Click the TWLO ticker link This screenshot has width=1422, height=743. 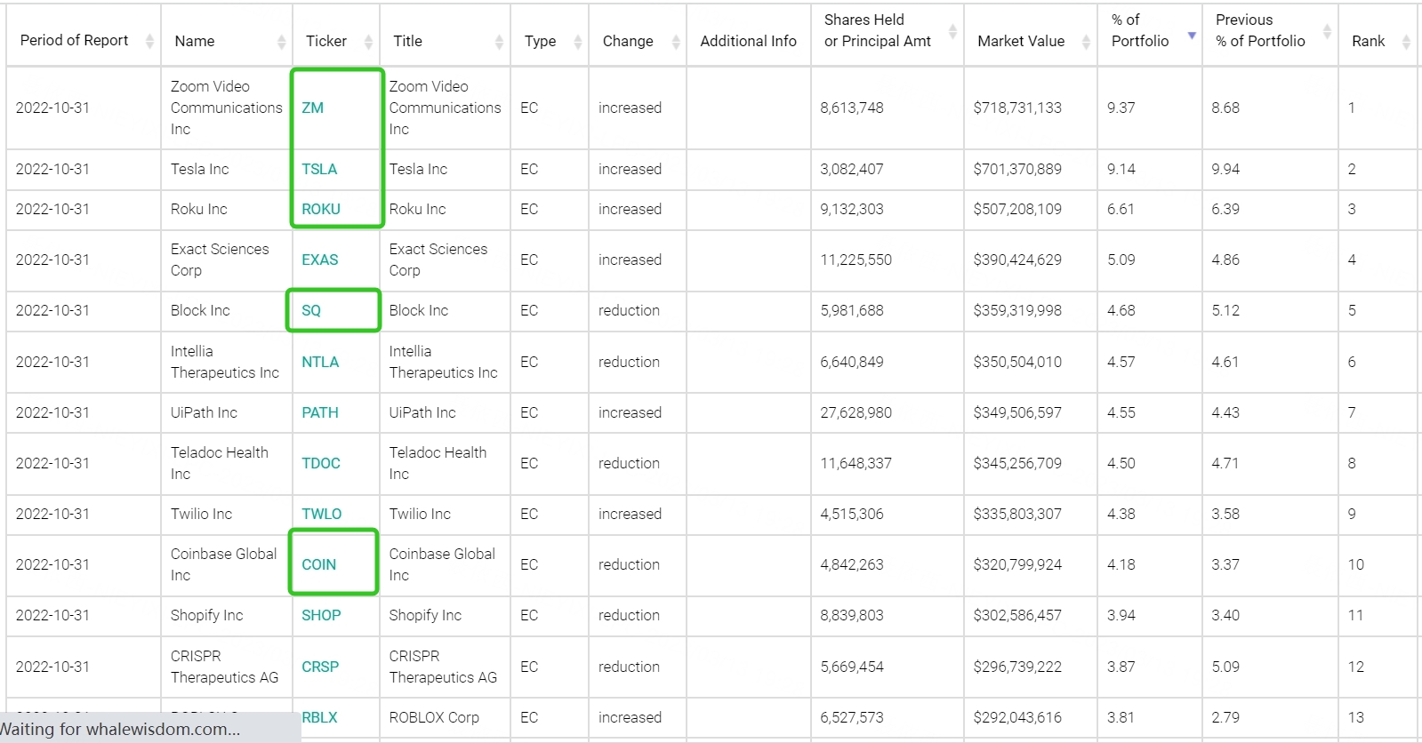click(x=322, y=514)
